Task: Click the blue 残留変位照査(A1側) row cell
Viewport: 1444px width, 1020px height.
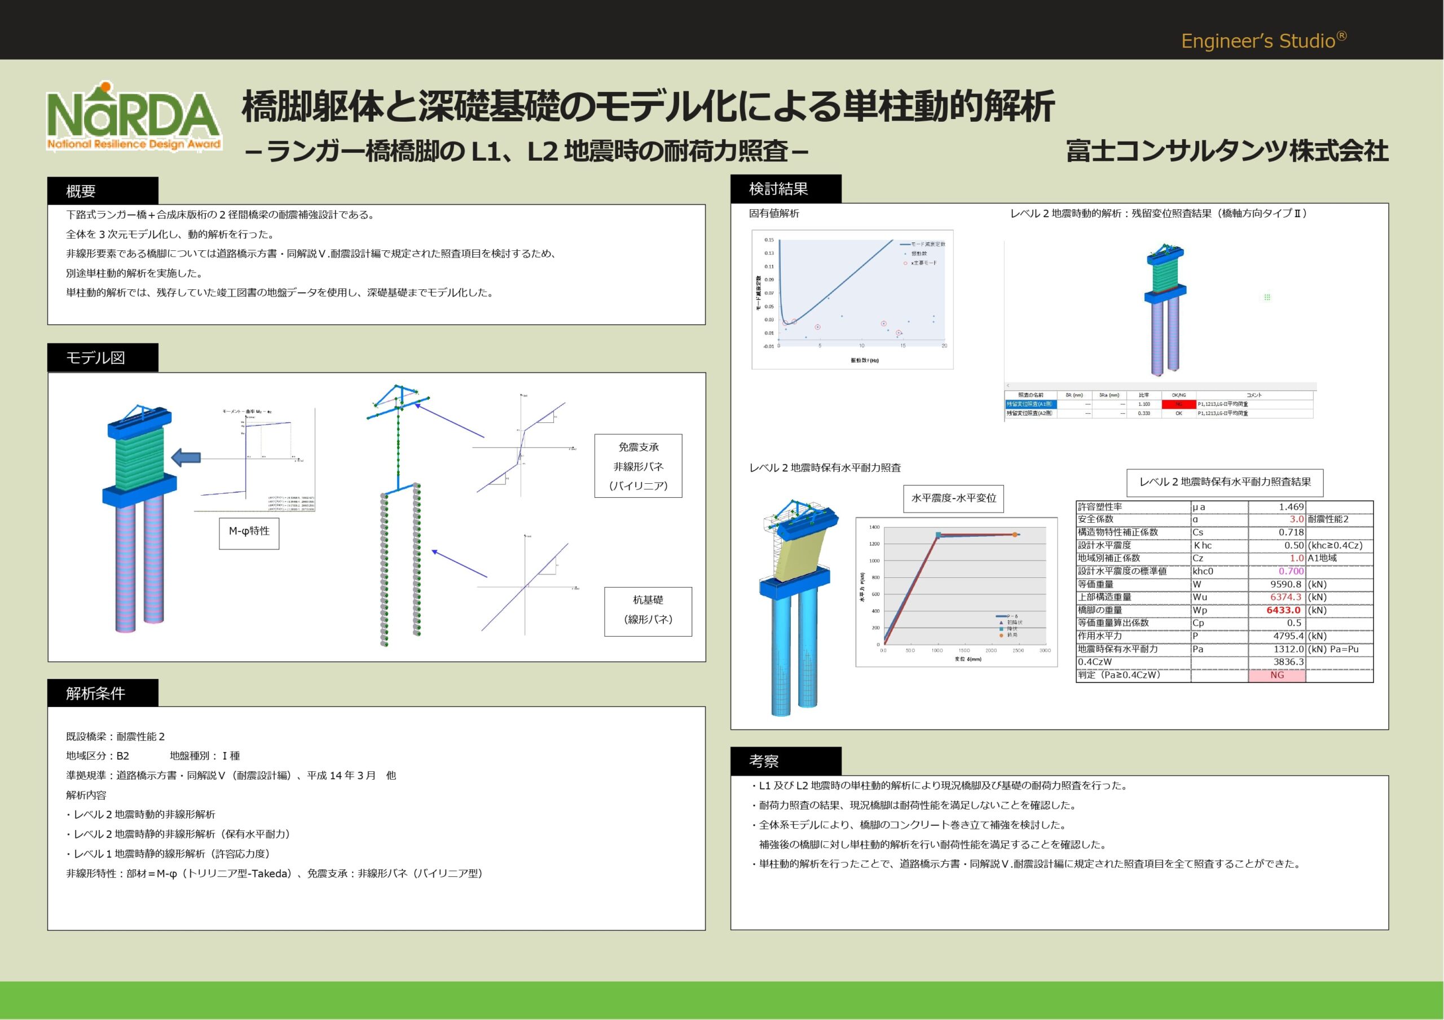Action: tap(1031, 404)
